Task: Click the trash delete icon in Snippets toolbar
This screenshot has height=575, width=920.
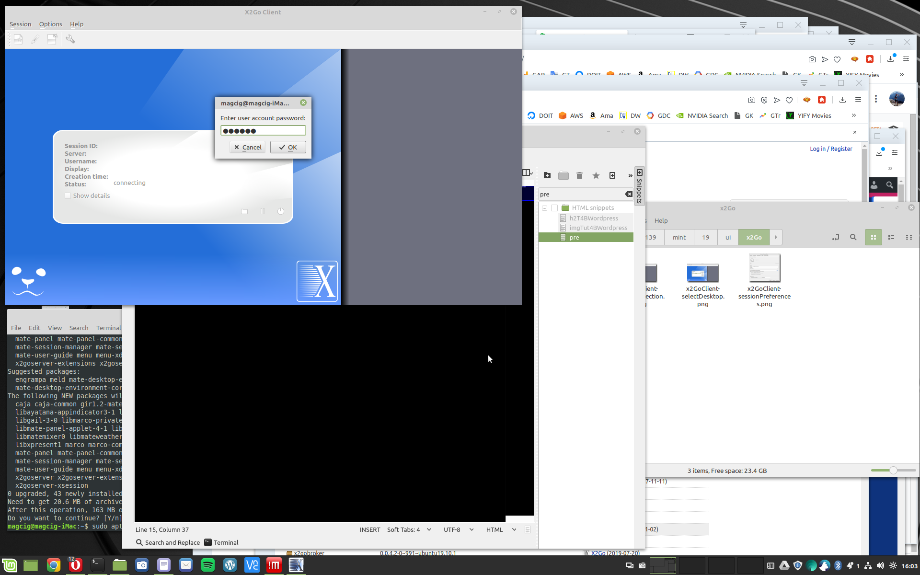Action: pos(579,175)
